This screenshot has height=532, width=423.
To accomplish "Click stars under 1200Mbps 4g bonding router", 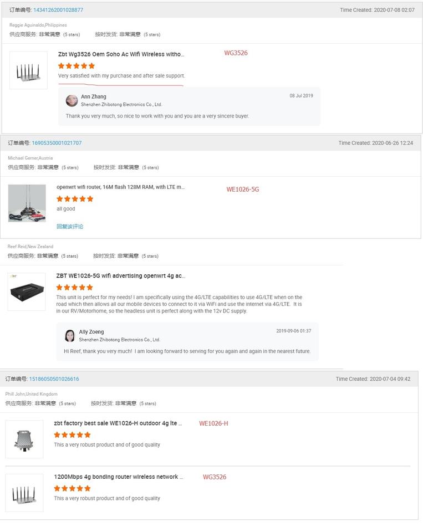I will [72, 488].
